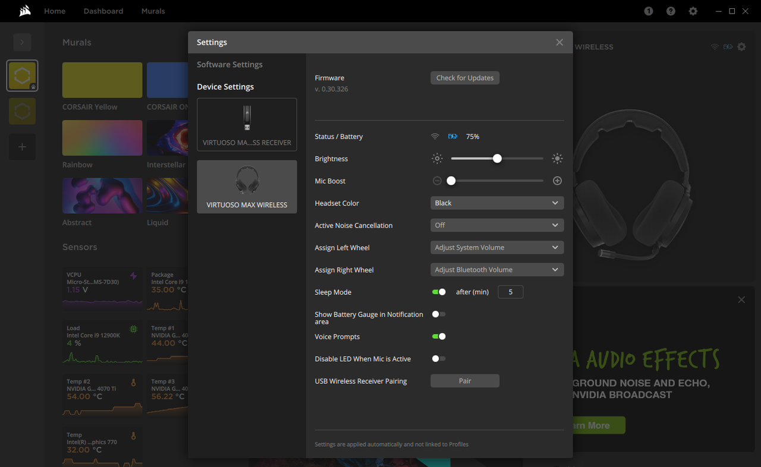Open the Assign Left Wheel dropdown
This screenshot has height=467, width=761.
[x=497, y=248]
